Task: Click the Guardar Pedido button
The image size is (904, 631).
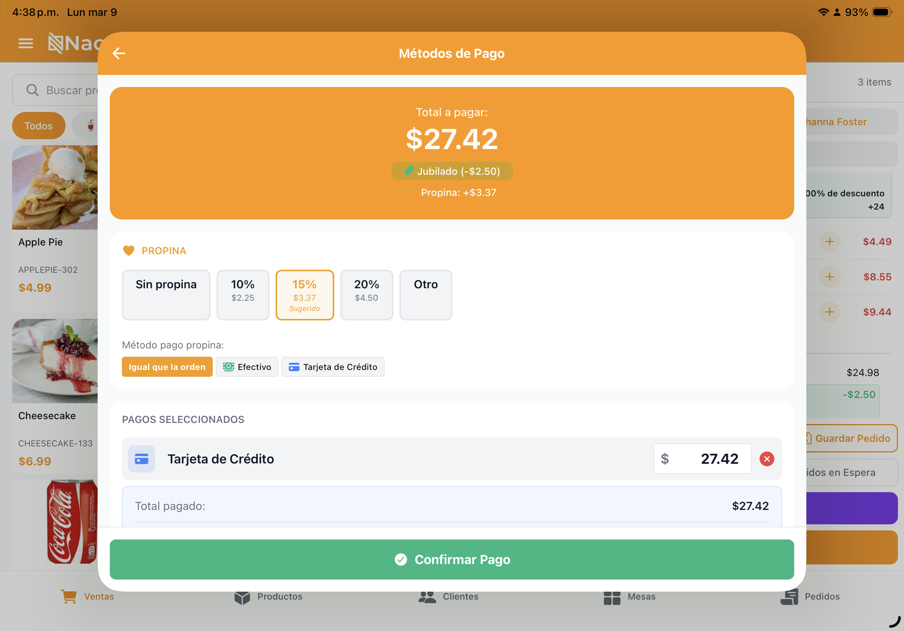Action: coord(852,438)
